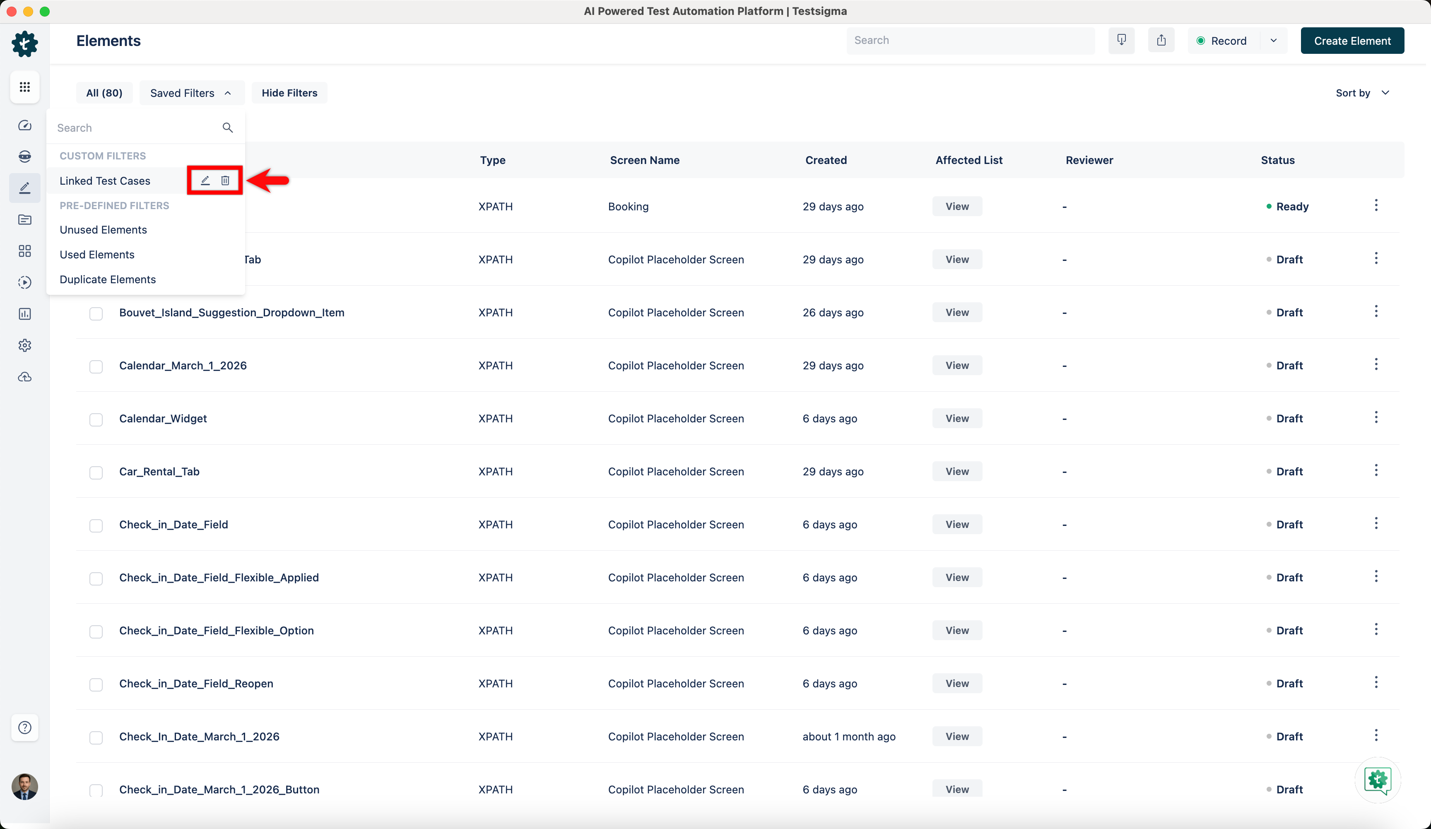Click the Create Element button
The width and height of the screenshot is (1431, 829).
[x=1351, y=41]
